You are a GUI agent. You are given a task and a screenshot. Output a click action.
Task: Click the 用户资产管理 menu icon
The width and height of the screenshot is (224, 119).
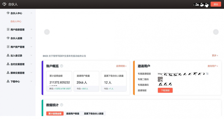(8, 47)
